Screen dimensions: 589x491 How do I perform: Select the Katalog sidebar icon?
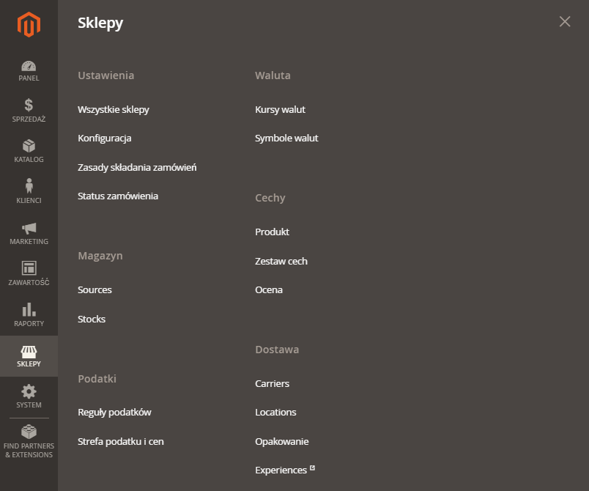(x=29, y=152)
